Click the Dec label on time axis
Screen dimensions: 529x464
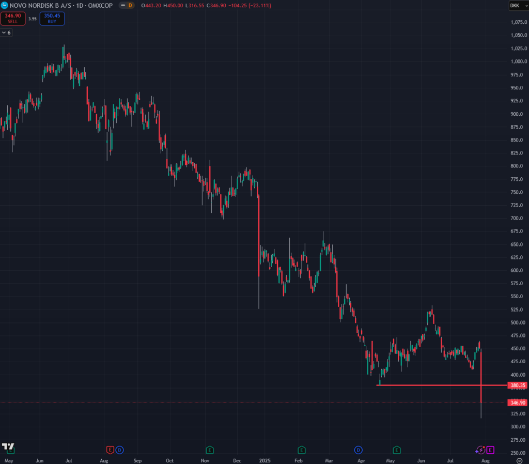[x=237, y=460]
